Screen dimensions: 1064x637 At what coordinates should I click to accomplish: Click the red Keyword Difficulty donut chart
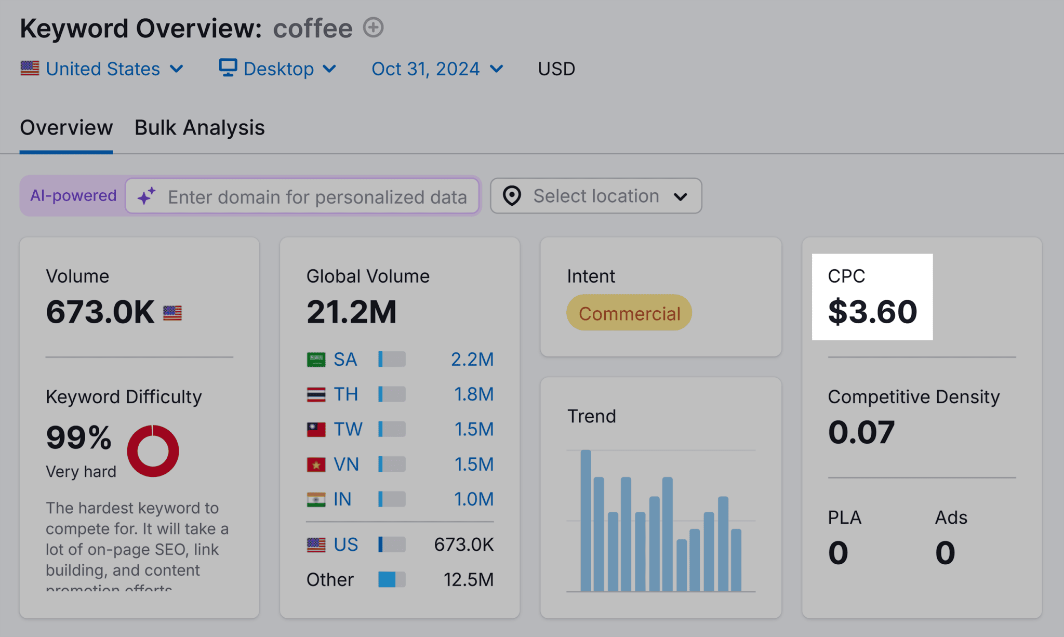(x=153, y=451)
